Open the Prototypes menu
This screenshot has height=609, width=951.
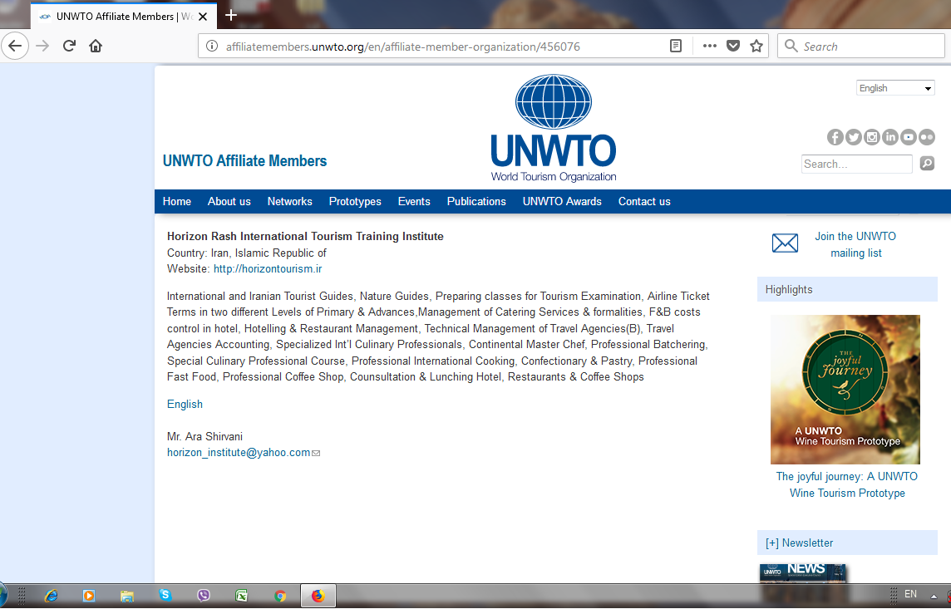[x=355, y=201]
